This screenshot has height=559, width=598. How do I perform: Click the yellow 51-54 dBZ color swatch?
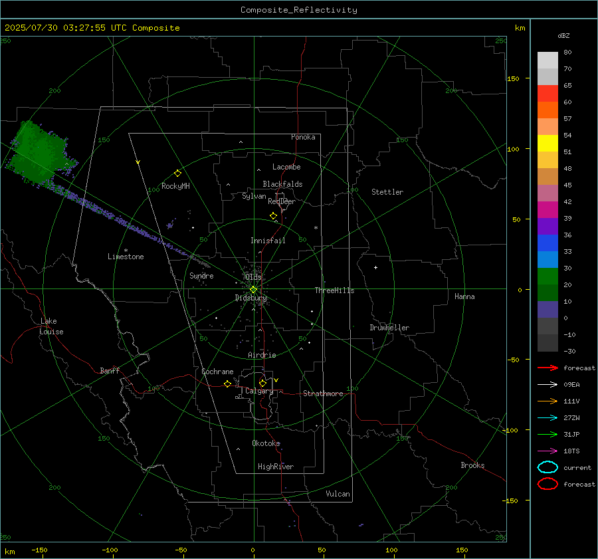point(548,144)
